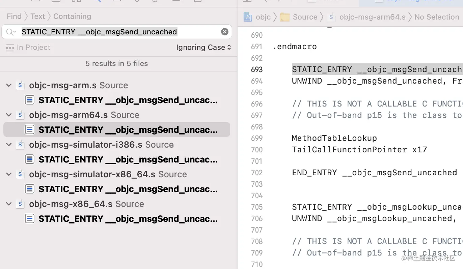Clear the search field text
The width and height of the screenshot is (463, 269).
pyautogui.click(x=225, y=32)
